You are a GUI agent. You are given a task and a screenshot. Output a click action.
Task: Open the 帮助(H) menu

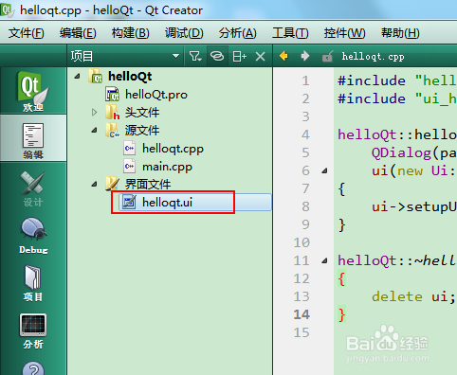400,33
